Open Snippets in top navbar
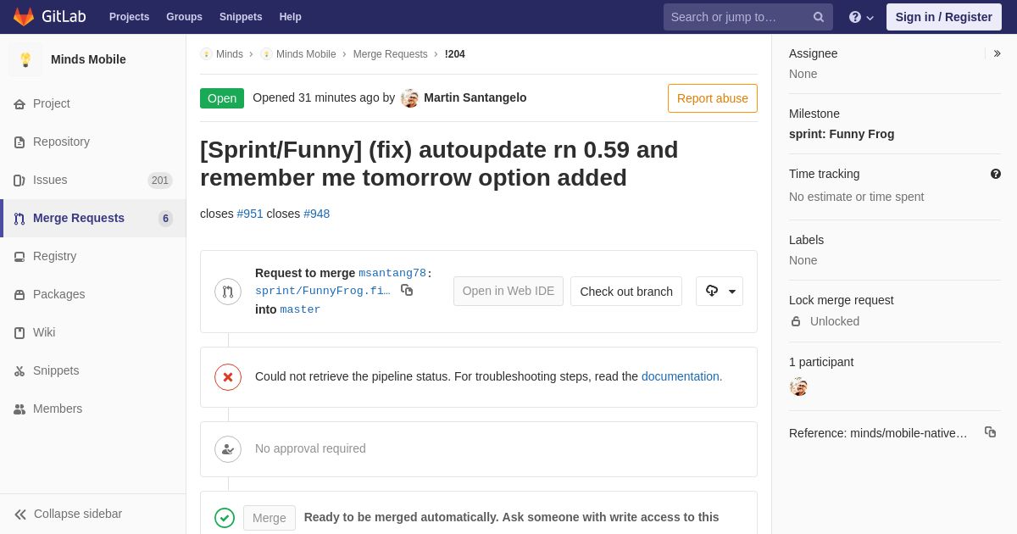 pyautogui.click(x=241, y=17)
